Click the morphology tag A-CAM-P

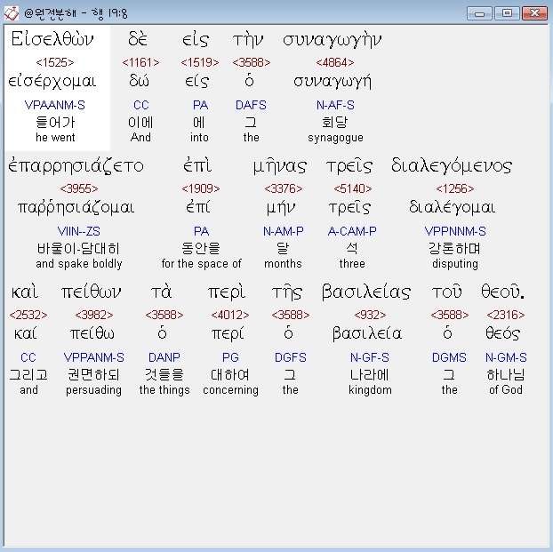(x=352, y=231)
